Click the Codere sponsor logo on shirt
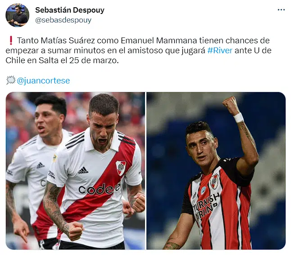 100,189
